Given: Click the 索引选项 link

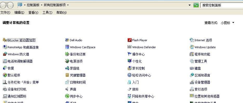Looking at the screenshot, I should (x=201, y=89).
